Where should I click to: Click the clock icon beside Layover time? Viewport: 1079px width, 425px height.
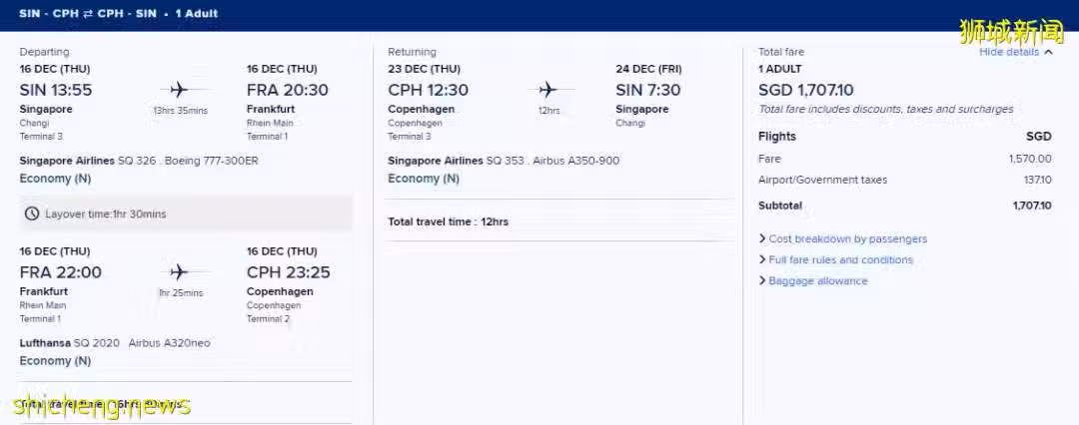click(x=32, y=213)
